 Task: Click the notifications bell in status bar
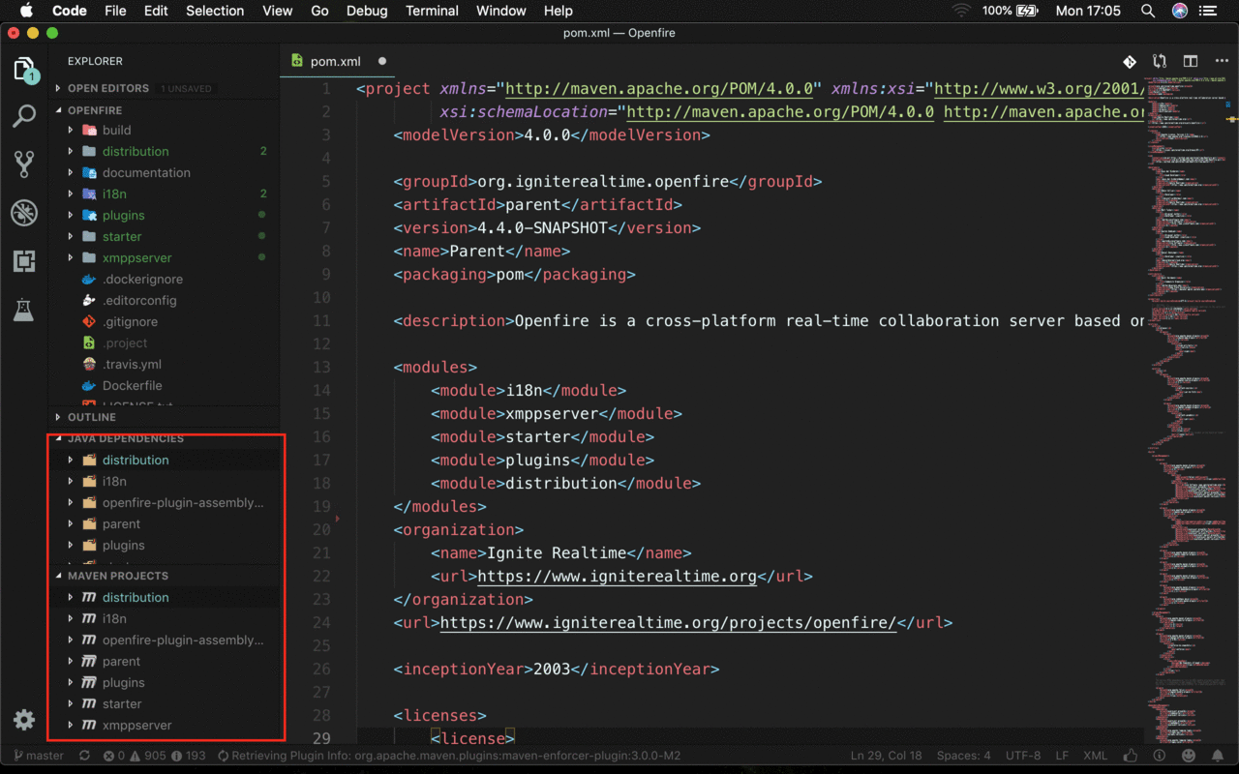pos(1217,756)
